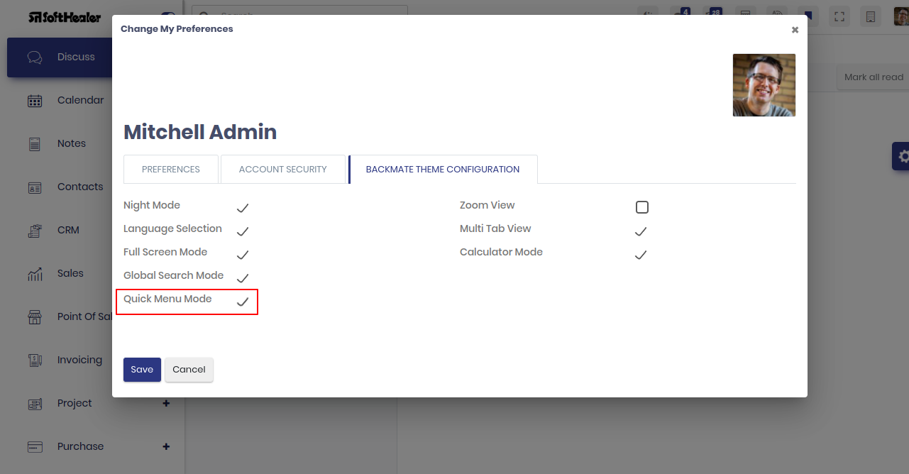Save the preference changes
The image size is (909, 474).
142,370
